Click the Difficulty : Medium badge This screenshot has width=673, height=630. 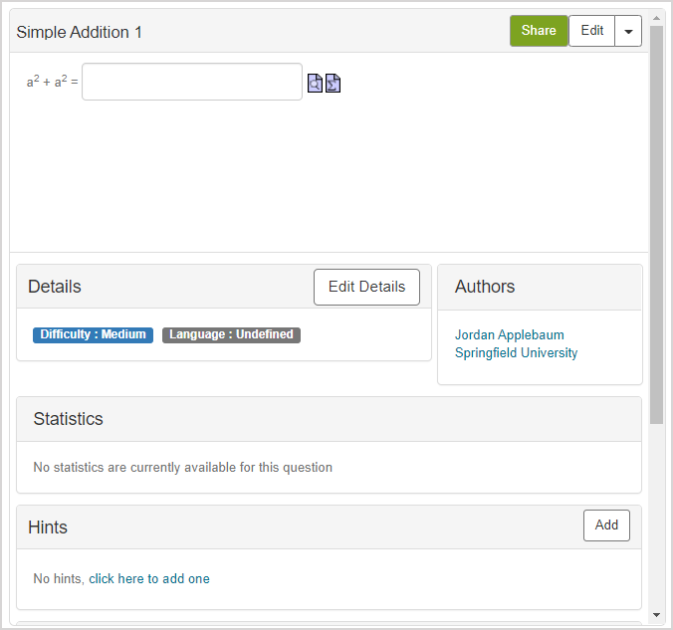pyautogui.click(x=93, y=334)
